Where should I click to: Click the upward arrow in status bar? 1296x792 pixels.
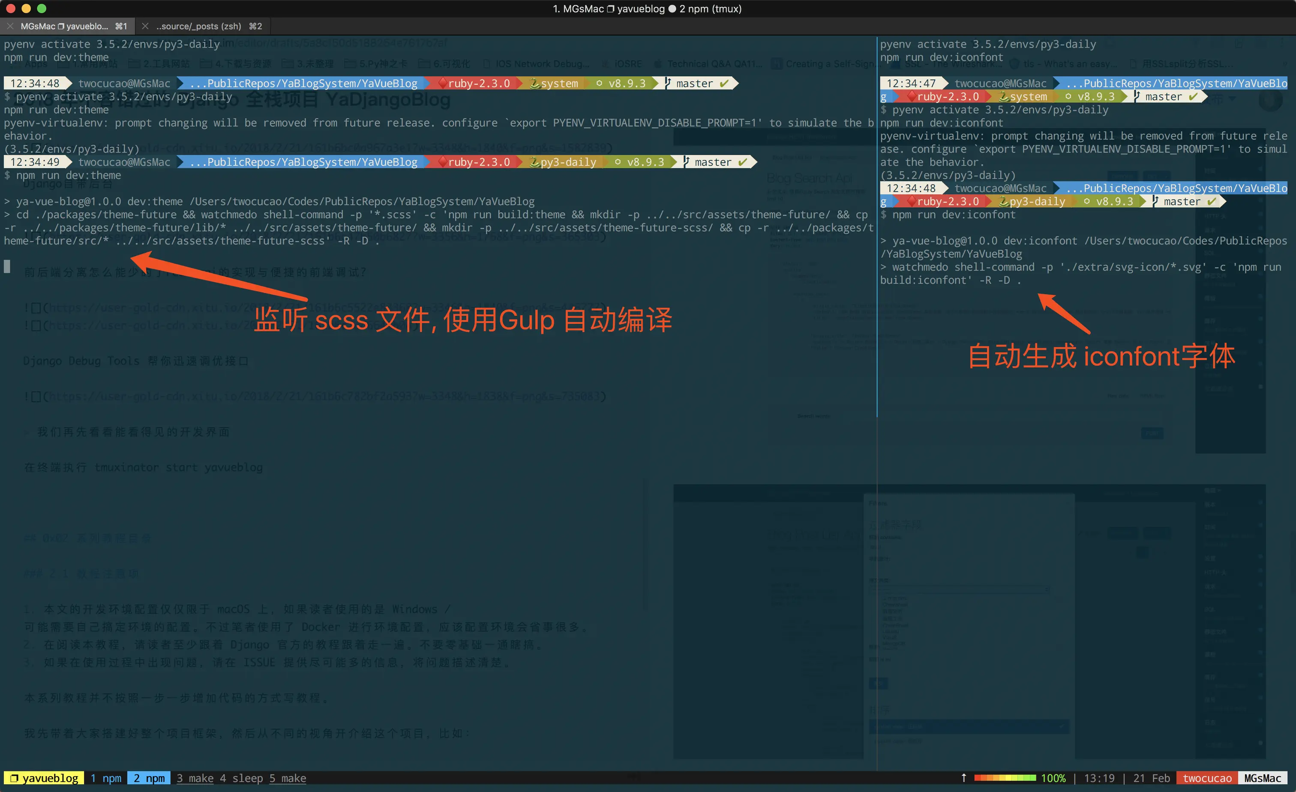[x=963, y=778]
